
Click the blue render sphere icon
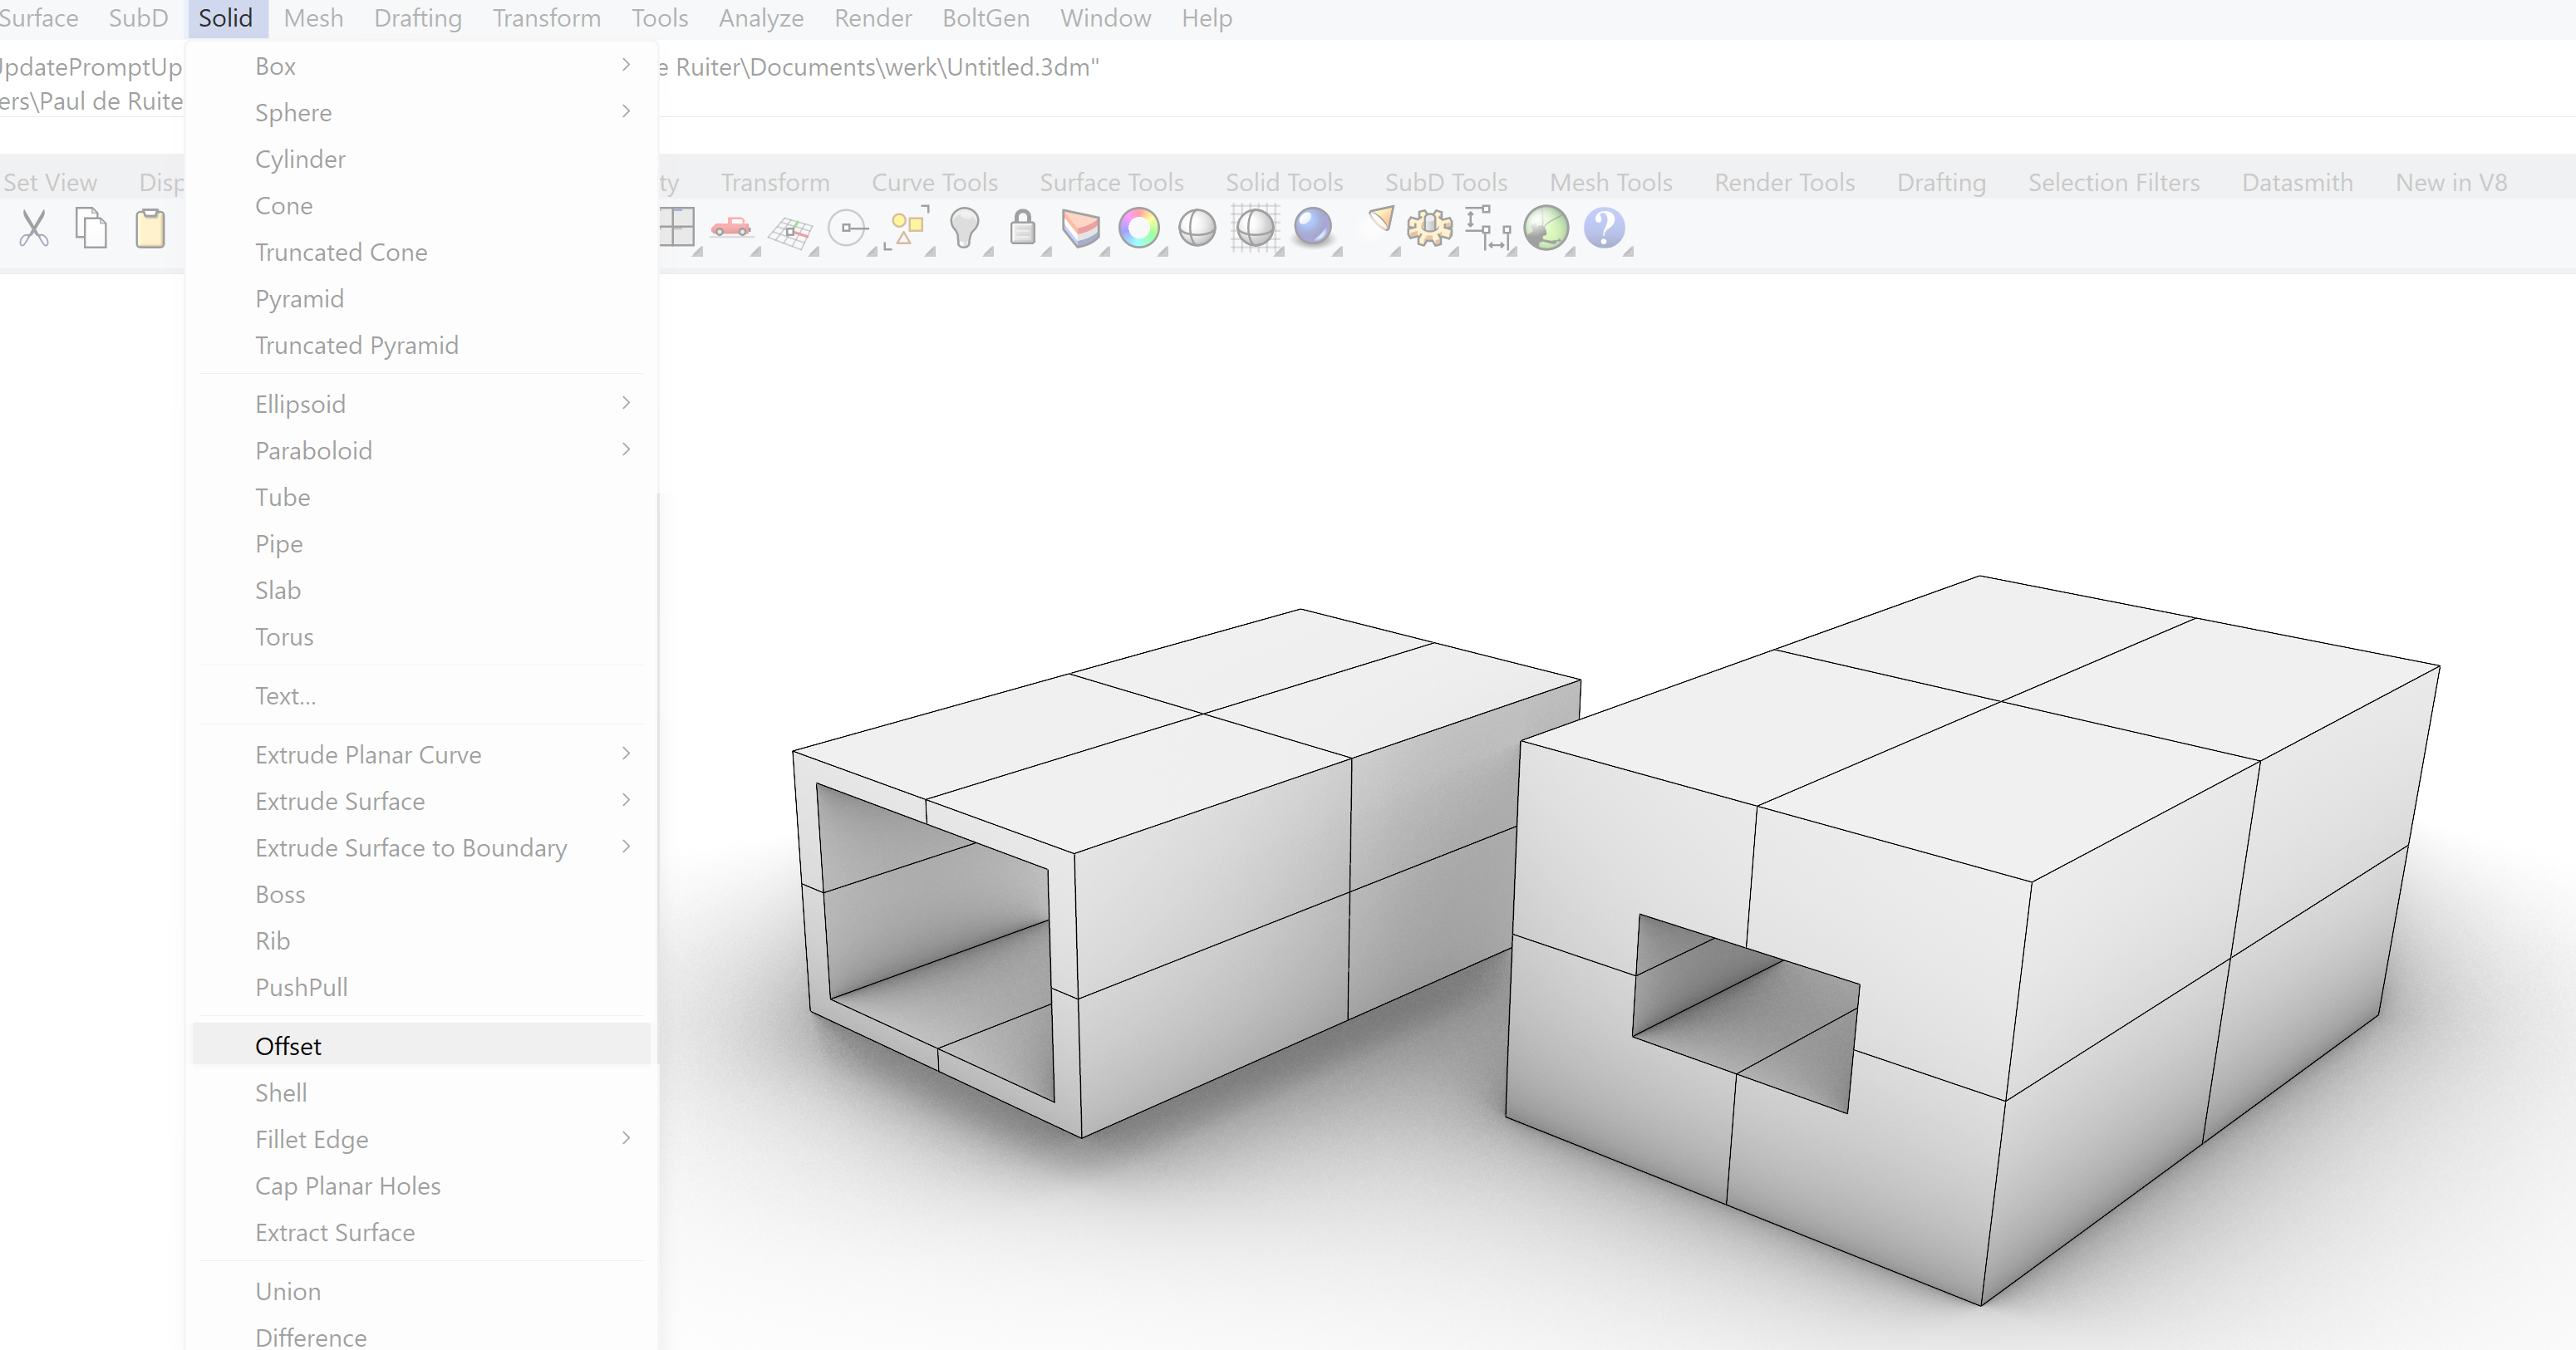pos(1312,227)
